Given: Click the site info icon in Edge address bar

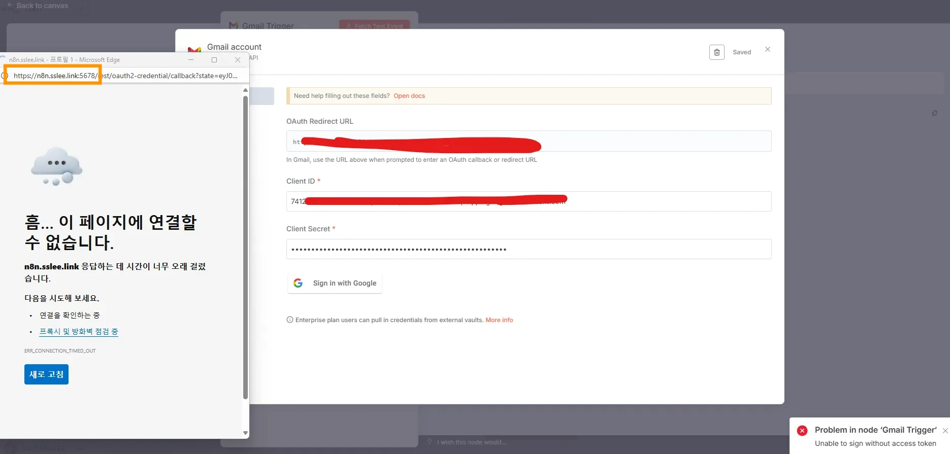Looking at the screenshot, I should [5, 76].
